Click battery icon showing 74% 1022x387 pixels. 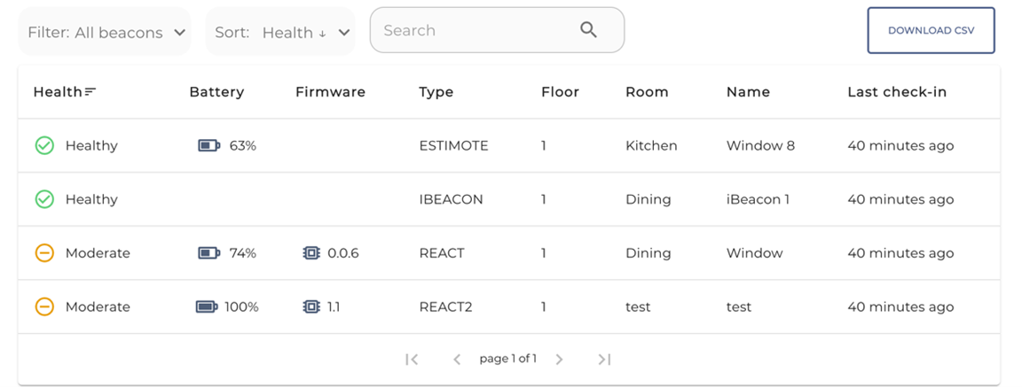pyautogui.click(x=209, y=253)
